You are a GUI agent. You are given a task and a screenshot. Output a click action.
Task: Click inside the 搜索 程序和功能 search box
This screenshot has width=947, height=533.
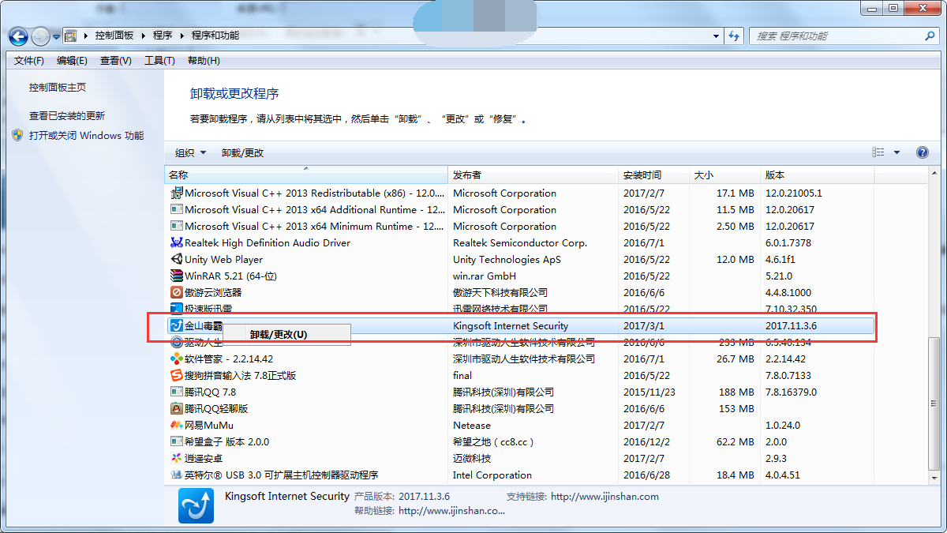pyautogui.click(x=837, y=36)
